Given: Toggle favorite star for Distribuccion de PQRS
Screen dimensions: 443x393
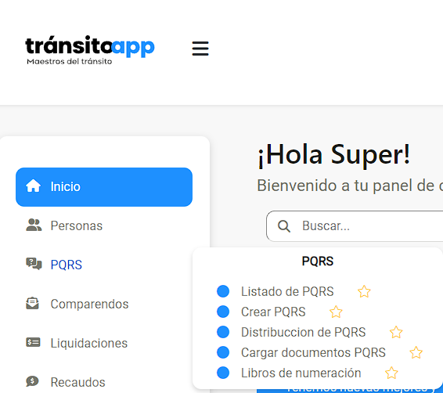Looking at the screenshot, I should [396, 332].
